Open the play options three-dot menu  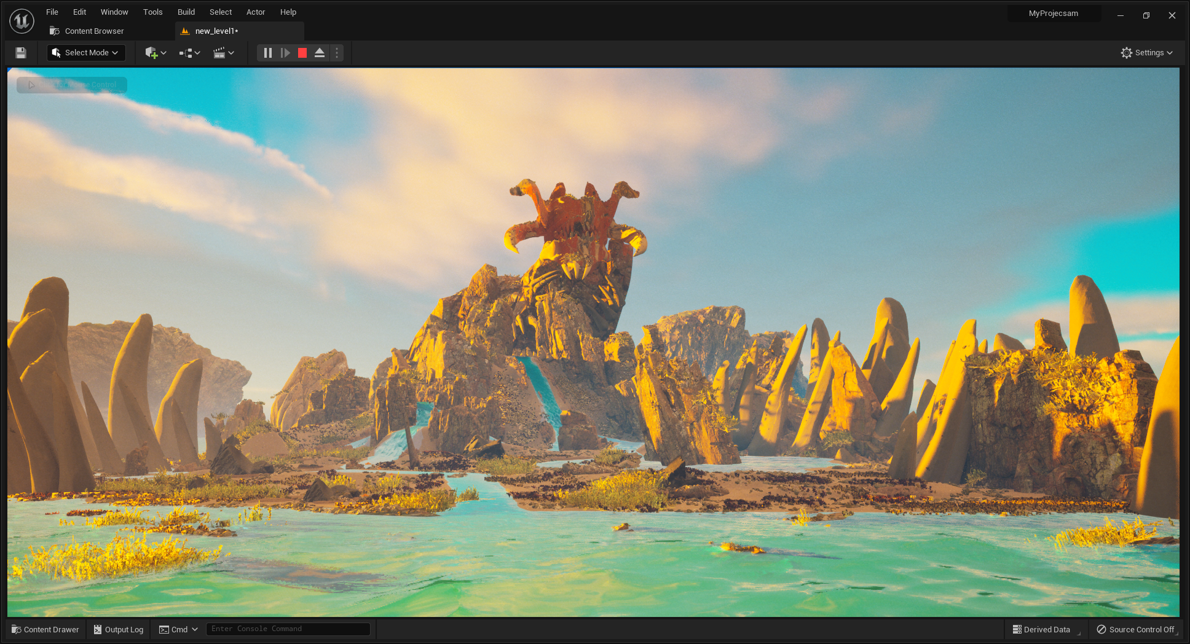click(337, 53)
